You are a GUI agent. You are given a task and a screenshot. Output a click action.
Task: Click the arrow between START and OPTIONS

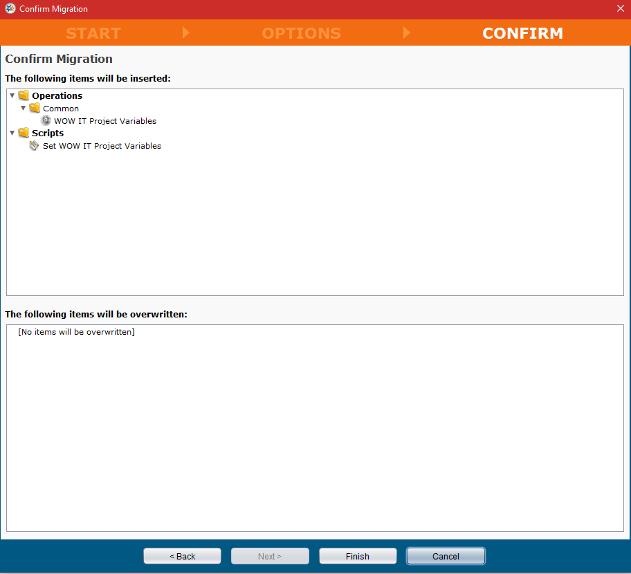click(185, 33)
